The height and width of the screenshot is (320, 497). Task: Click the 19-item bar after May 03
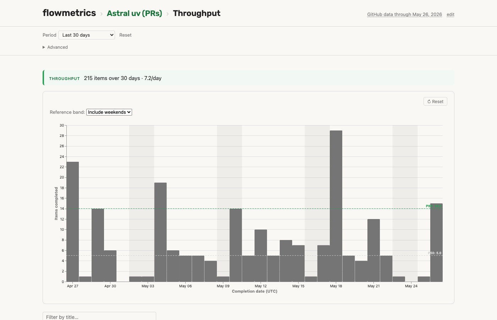pyautogui.click(x=160, y=232)
